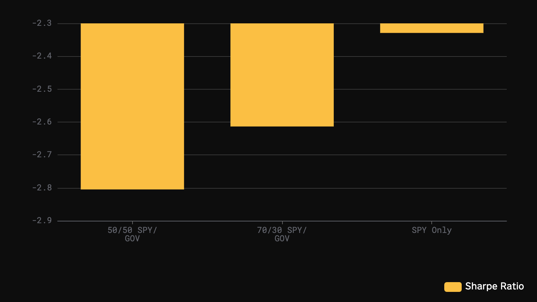This screenshot has height=302, width=537.
Task: Select the SPY Only axis label
Action: point(431,230)
